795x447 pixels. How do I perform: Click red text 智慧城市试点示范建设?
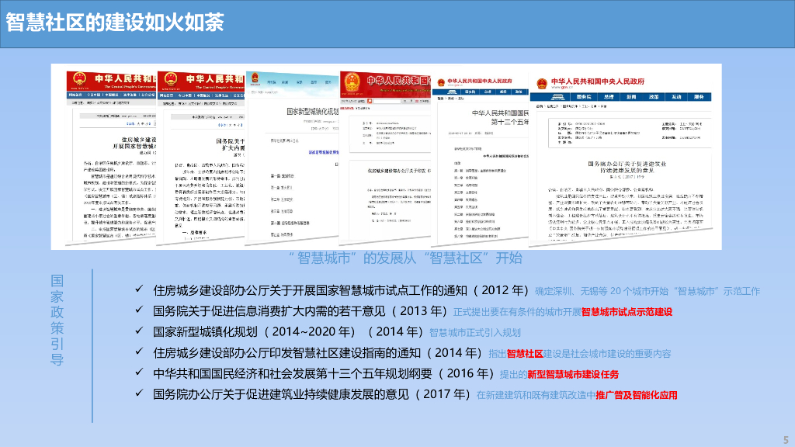(x=627, y=312)
